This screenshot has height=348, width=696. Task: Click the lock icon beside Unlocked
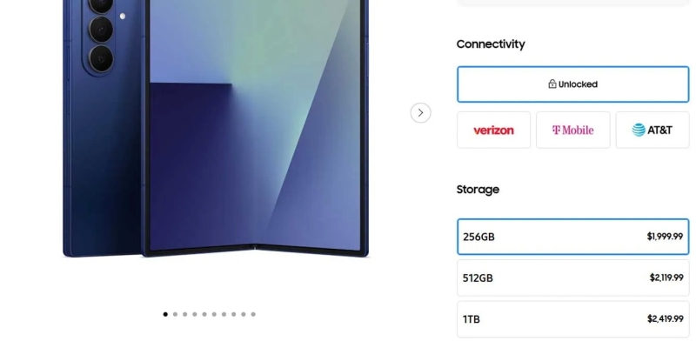click(552, 84)
